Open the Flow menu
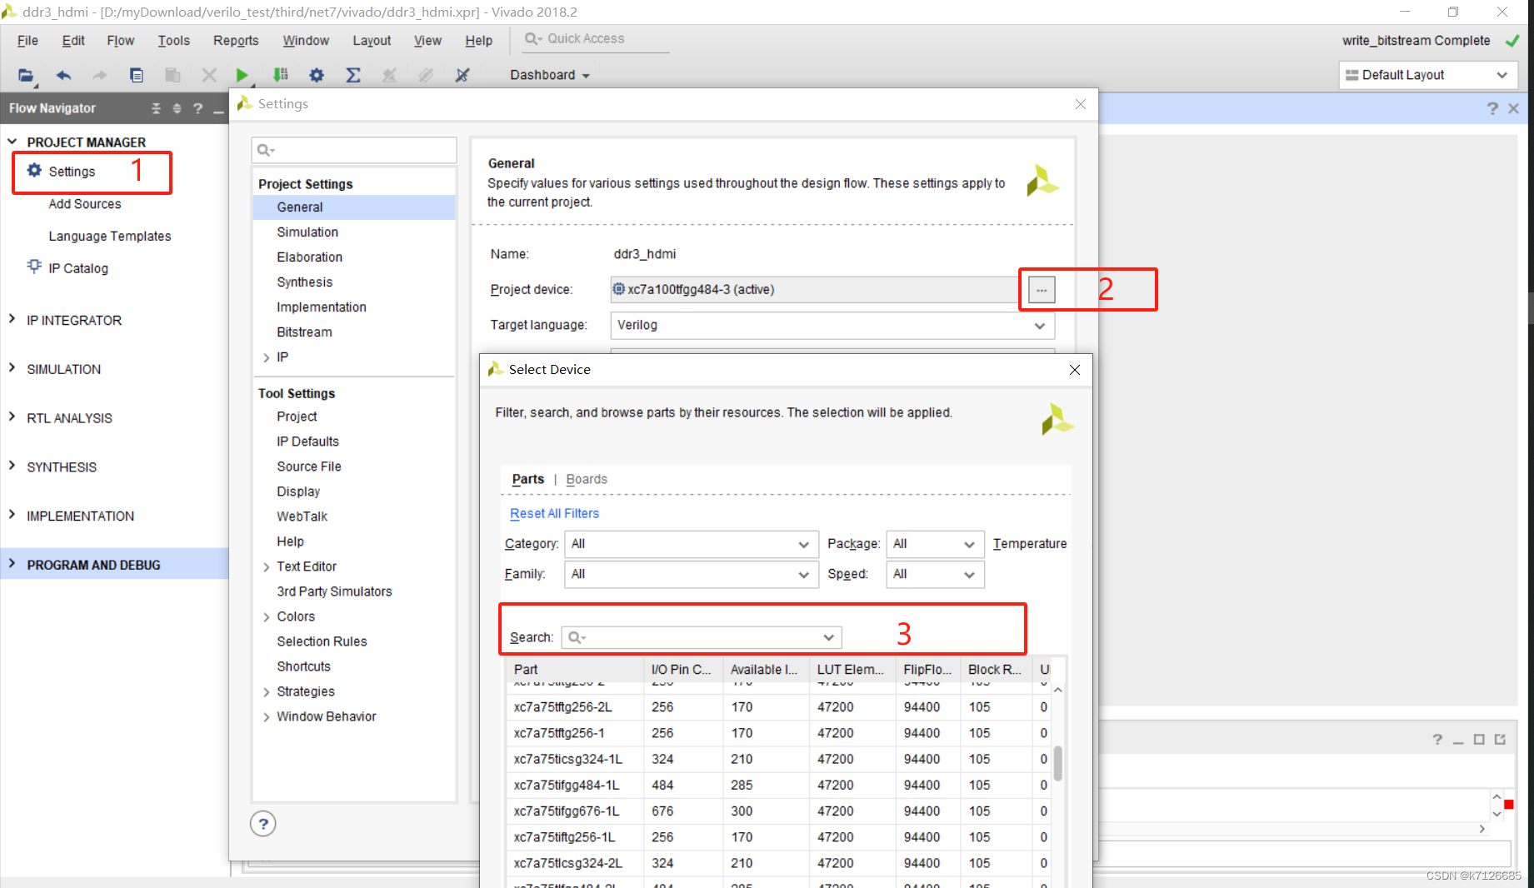The image size is (1534, 888). pos(120,40)
